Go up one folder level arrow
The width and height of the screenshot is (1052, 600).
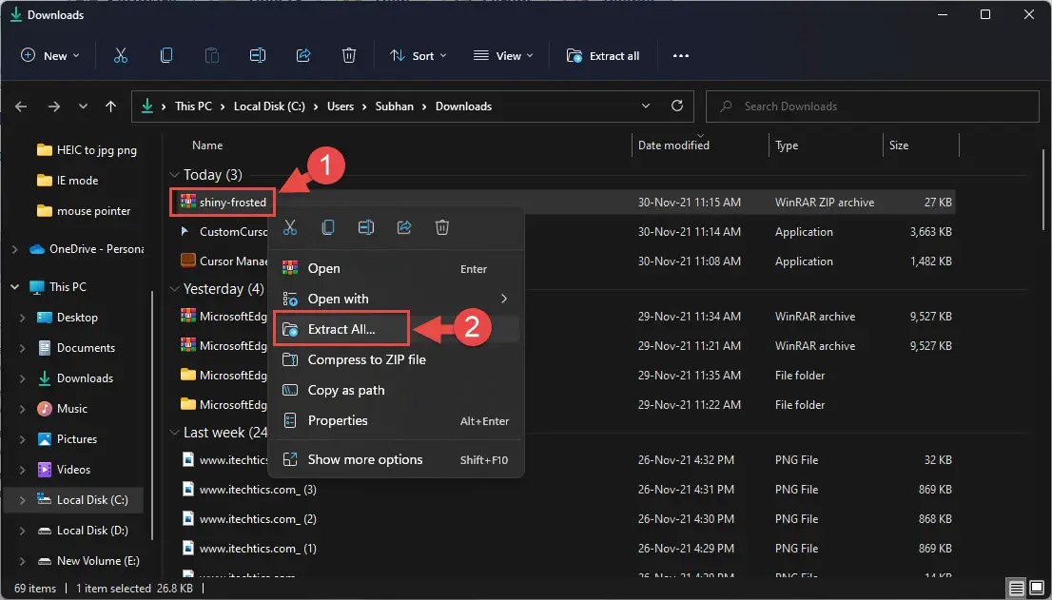[110, 106]
